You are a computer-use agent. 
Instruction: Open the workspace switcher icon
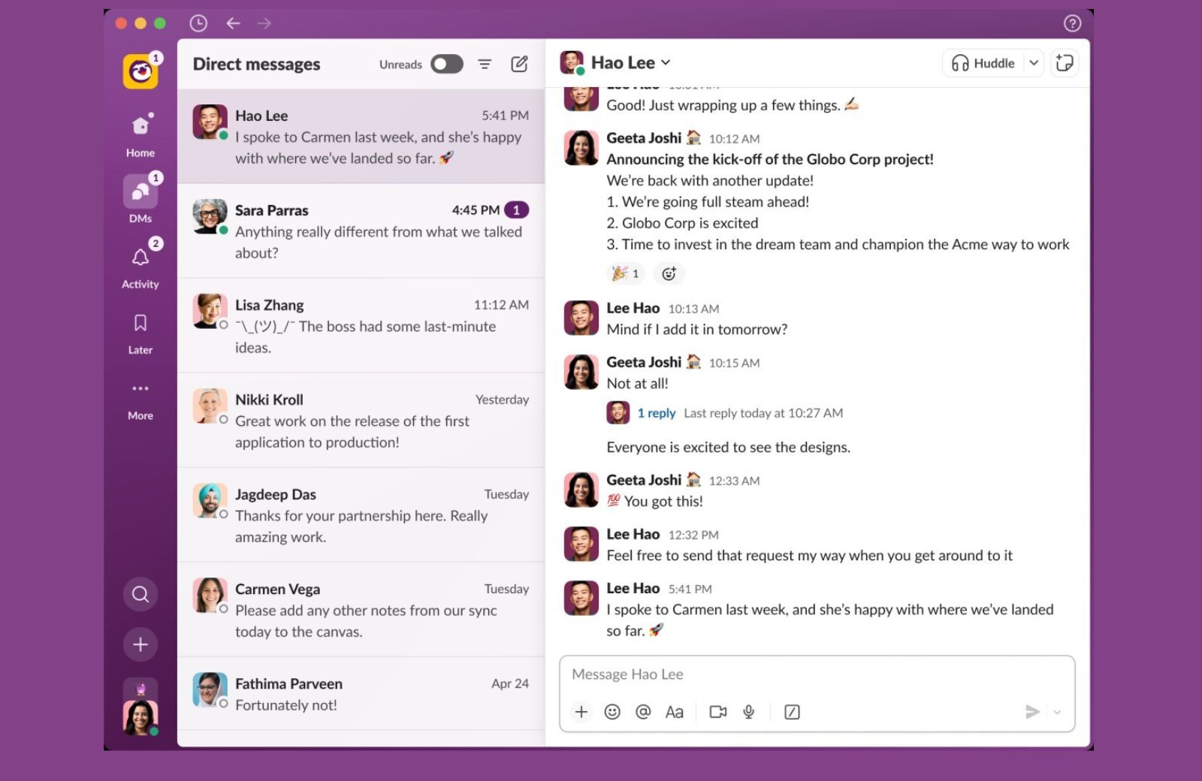click(140, 71)
